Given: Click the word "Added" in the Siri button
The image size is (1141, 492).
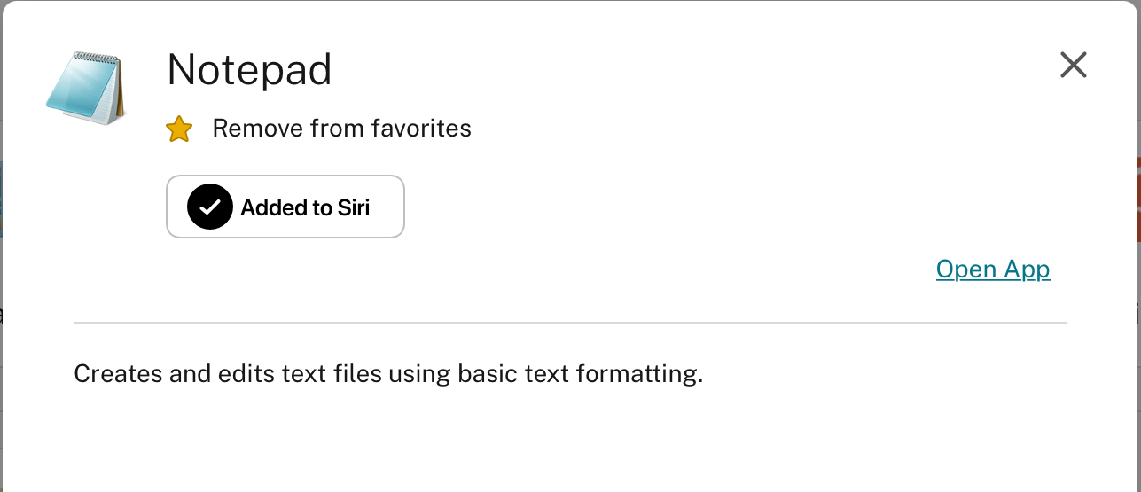Looking at the screenshot, I should click(x=273, y=208).
